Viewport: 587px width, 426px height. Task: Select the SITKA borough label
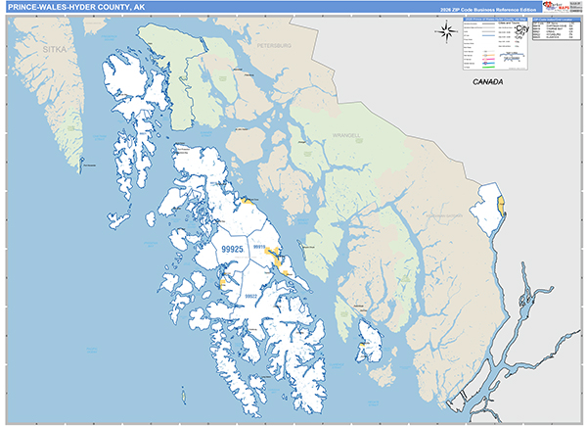click(x=54, y=50)
